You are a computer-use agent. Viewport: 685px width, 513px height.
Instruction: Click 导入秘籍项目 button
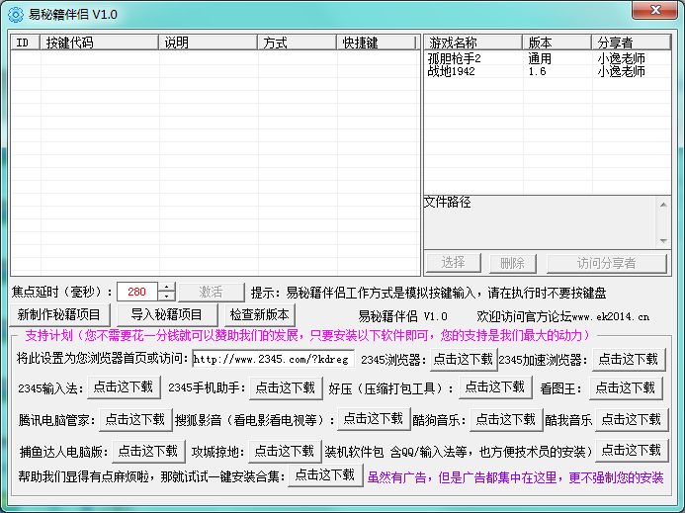[166, 315]
